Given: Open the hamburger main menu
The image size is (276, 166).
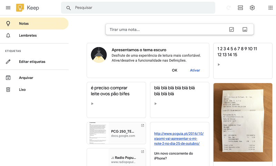Looking at the screenshot, I should point(8,8).
